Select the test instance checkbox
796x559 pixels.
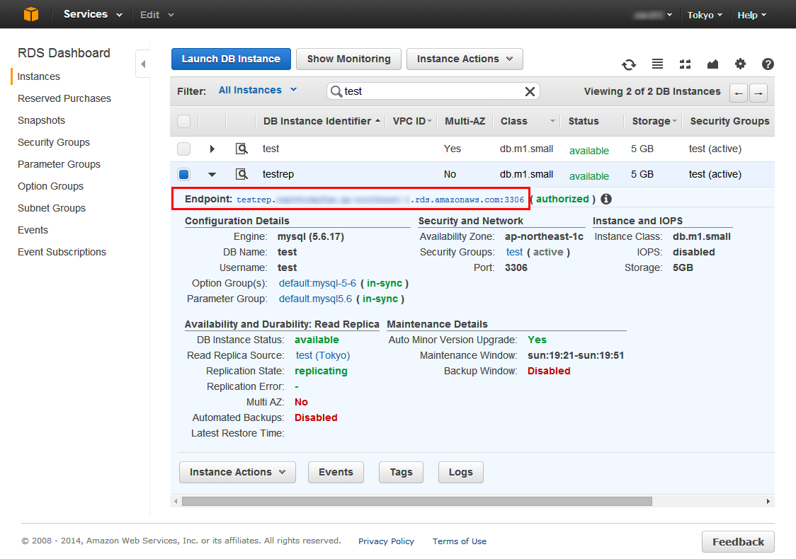(x=183, y=149)
